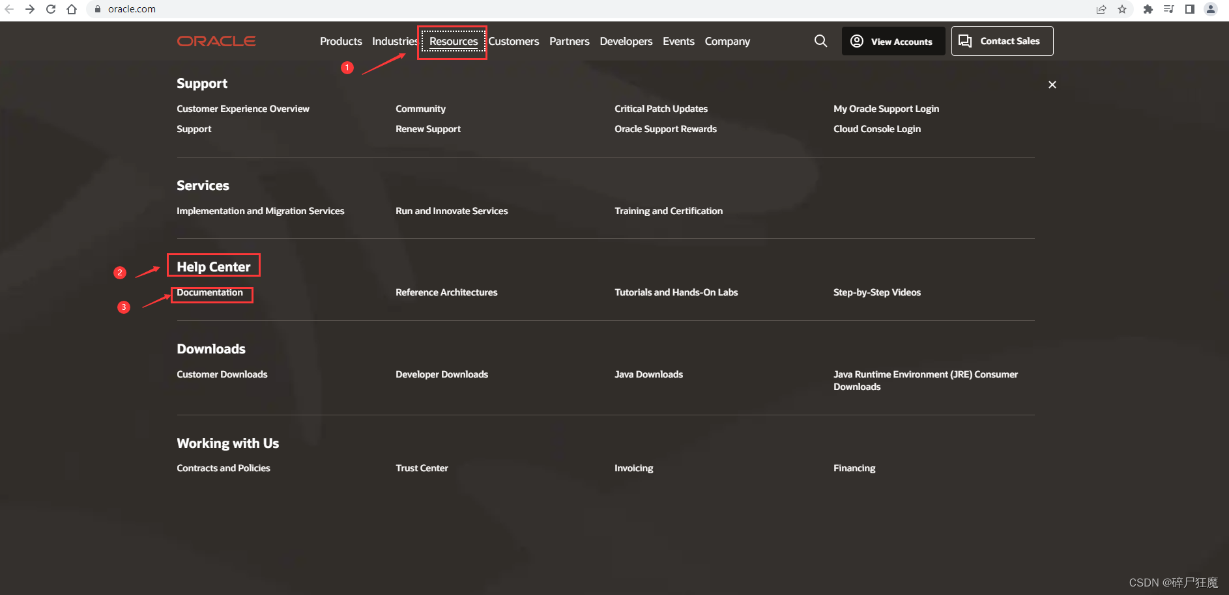Toggle the browser side panel icon
The width and height of the screenshot is (1229, 595).
tap(1190, 9)
